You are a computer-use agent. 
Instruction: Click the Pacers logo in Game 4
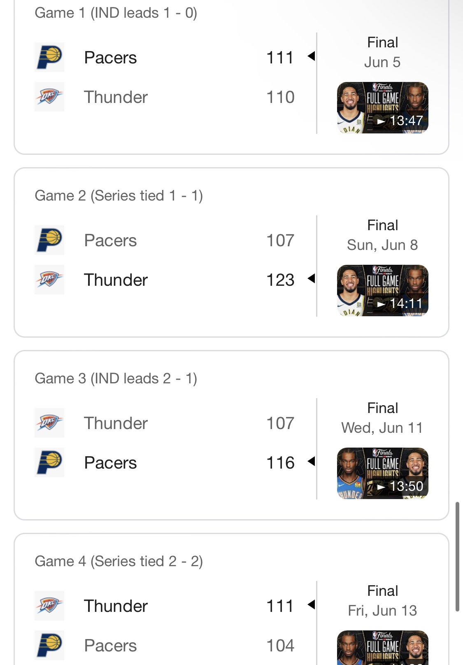(49, 645)
